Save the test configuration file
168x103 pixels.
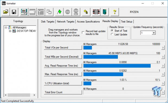pyautogui.click(x=14, y=12)
